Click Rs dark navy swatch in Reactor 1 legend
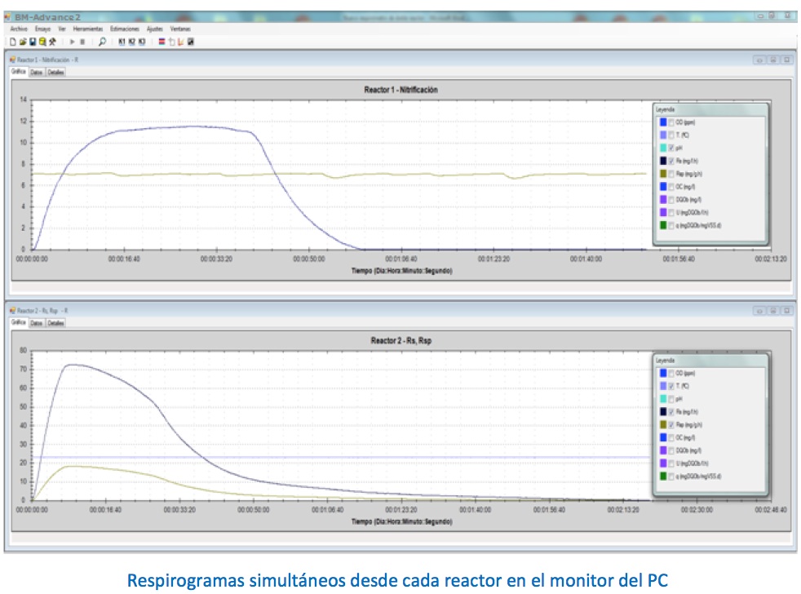 click(663, 161)
